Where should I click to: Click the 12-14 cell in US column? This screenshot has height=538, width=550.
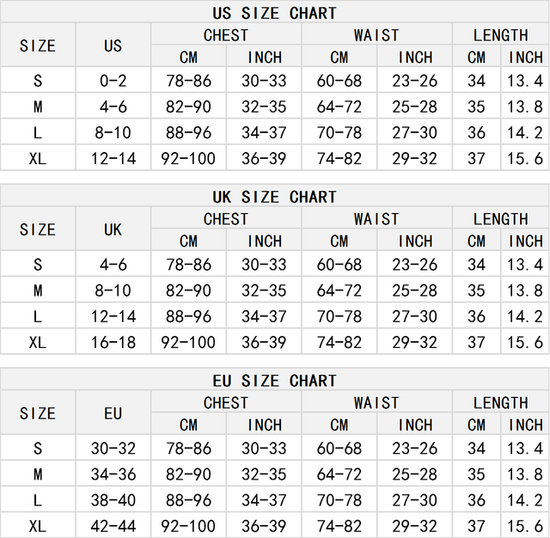tap(113, 159)
